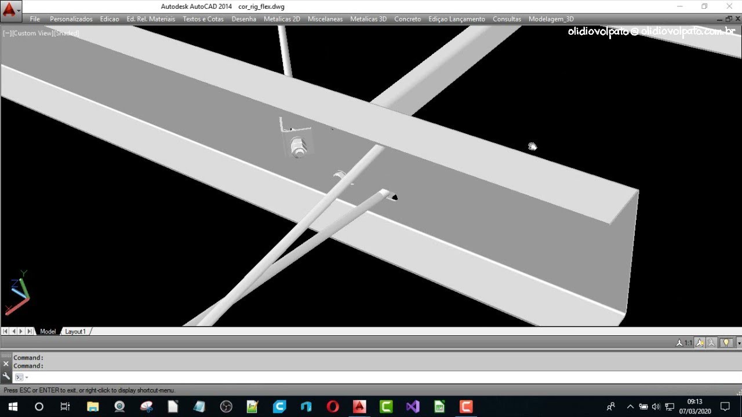742x417 pixels.
Task: Switch to the Layout1 tab
Action: pyautogui.click(x=75, y=331)
